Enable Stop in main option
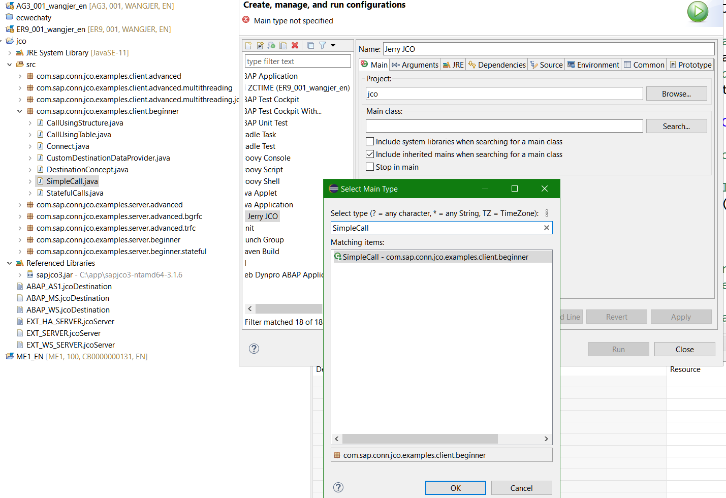 (x=369, y=167)
